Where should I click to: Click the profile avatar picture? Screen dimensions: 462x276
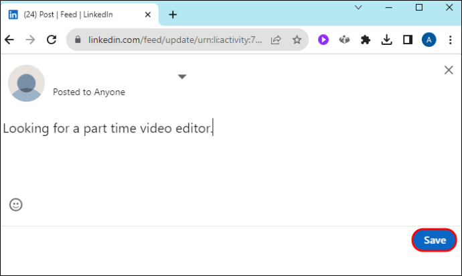26,83
